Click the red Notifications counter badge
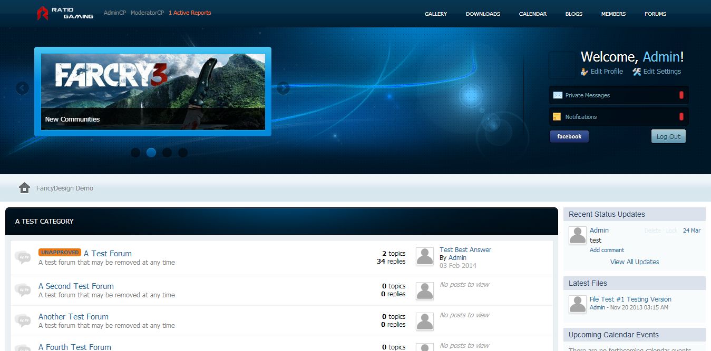The image size is (711, 351). click(681, 117)
